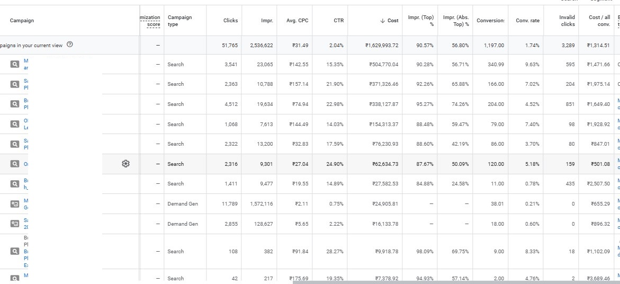Click Search icon for the ₹338,127.87 campaign
The image size is (620, 284).
(x=15, y=104)
